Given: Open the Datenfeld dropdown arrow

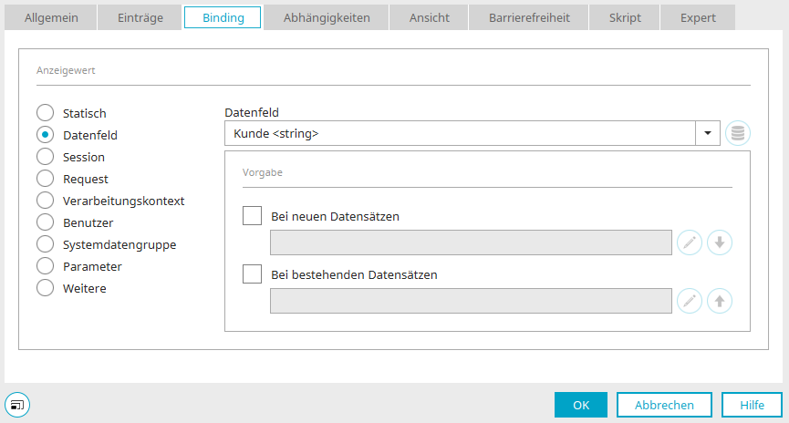Looking at the screenshot, I should 708,133.
